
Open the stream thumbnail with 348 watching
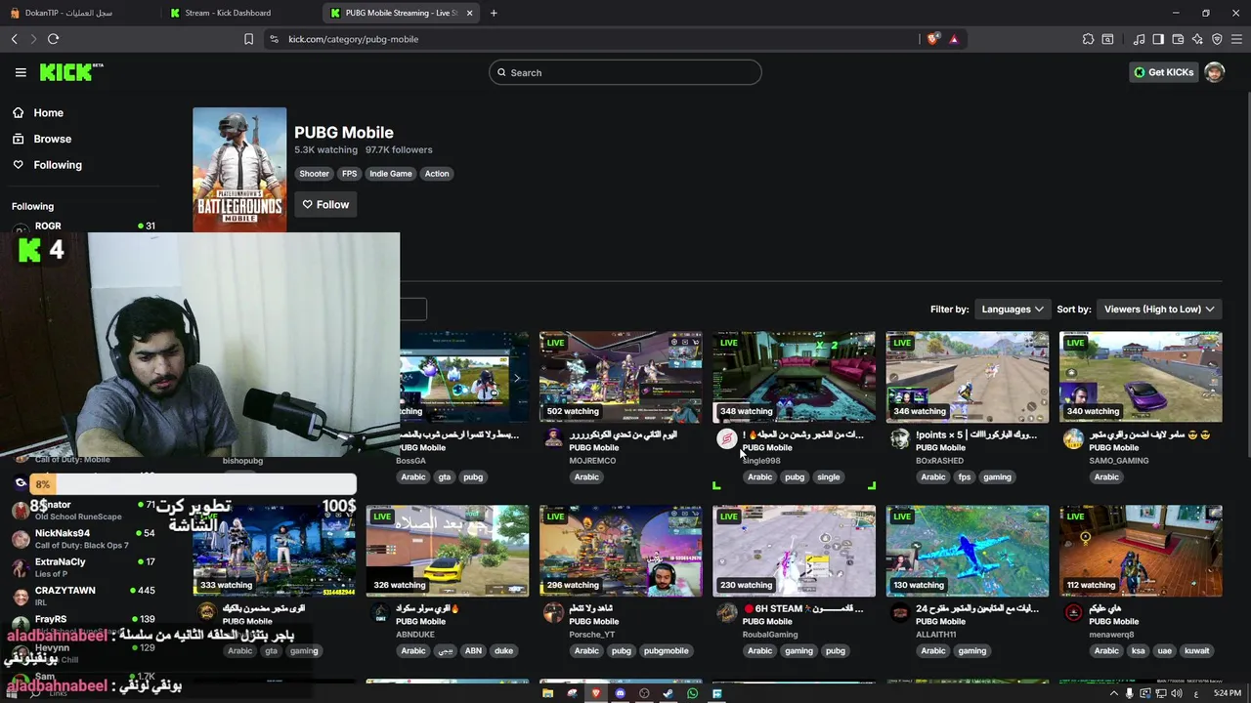[794, 377]
